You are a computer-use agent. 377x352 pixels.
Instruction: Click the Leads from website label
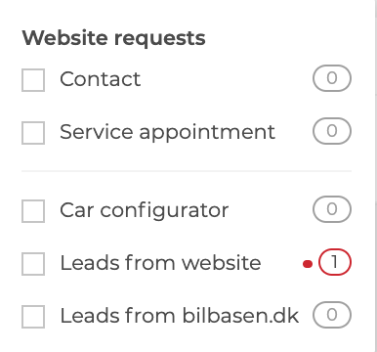(x=160, y=263)
